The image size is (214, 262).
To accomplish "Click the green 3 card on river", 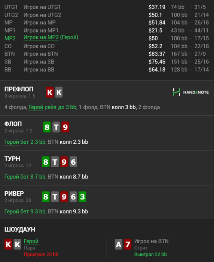I will click(x=82, y=196).
